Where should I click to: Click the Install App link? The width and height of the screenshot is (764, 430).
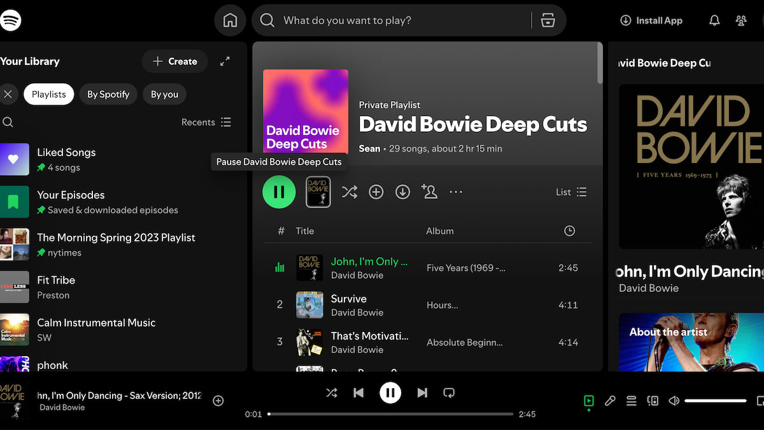pos(651,20)
